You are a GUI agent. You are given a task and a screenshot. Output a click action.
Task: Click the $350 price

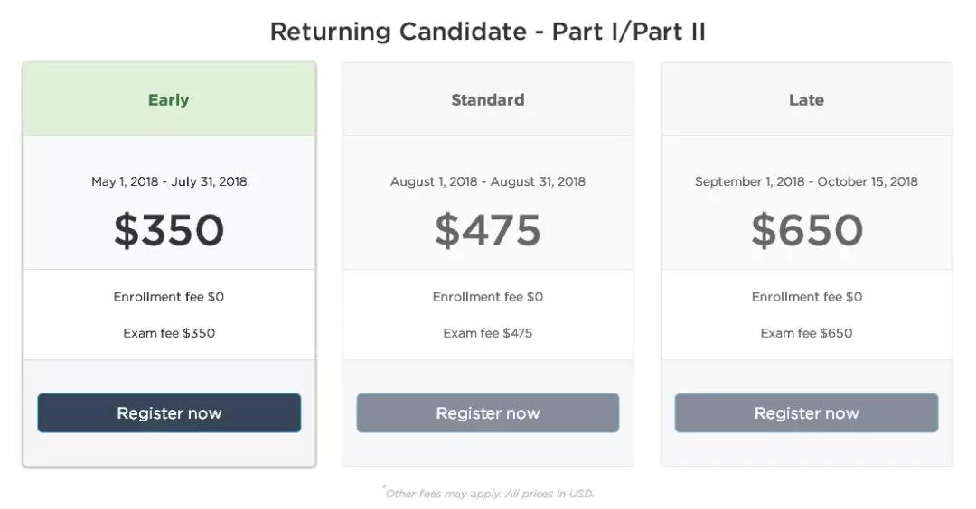(x=169, y=230)
